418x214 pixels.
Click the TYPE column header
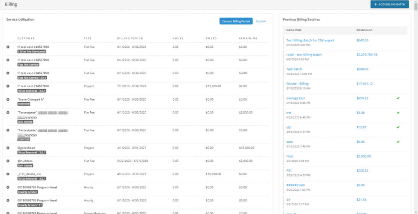tap(88, 38)
